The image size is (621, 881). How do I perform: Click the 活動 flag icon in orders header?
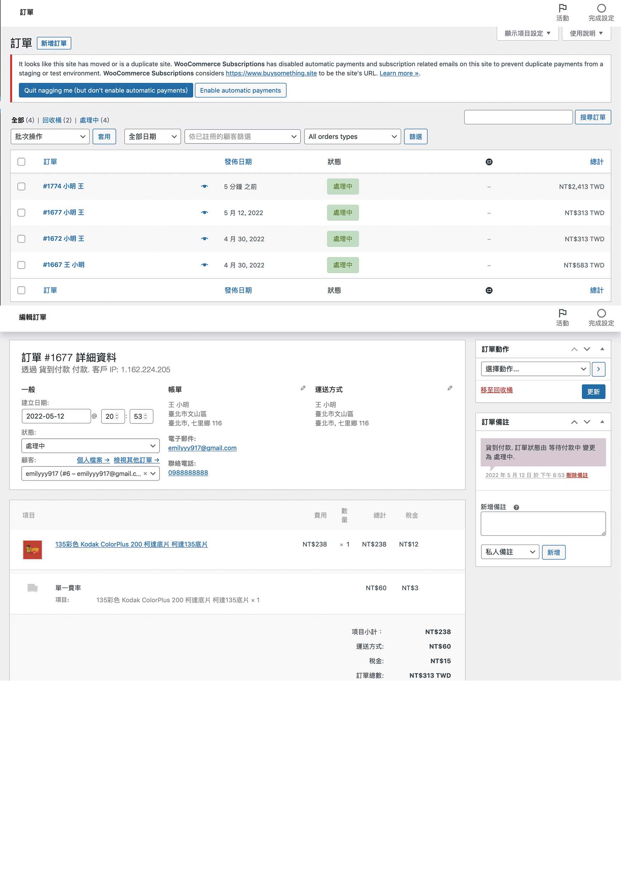pyautogui.click(x=562, y=9)
